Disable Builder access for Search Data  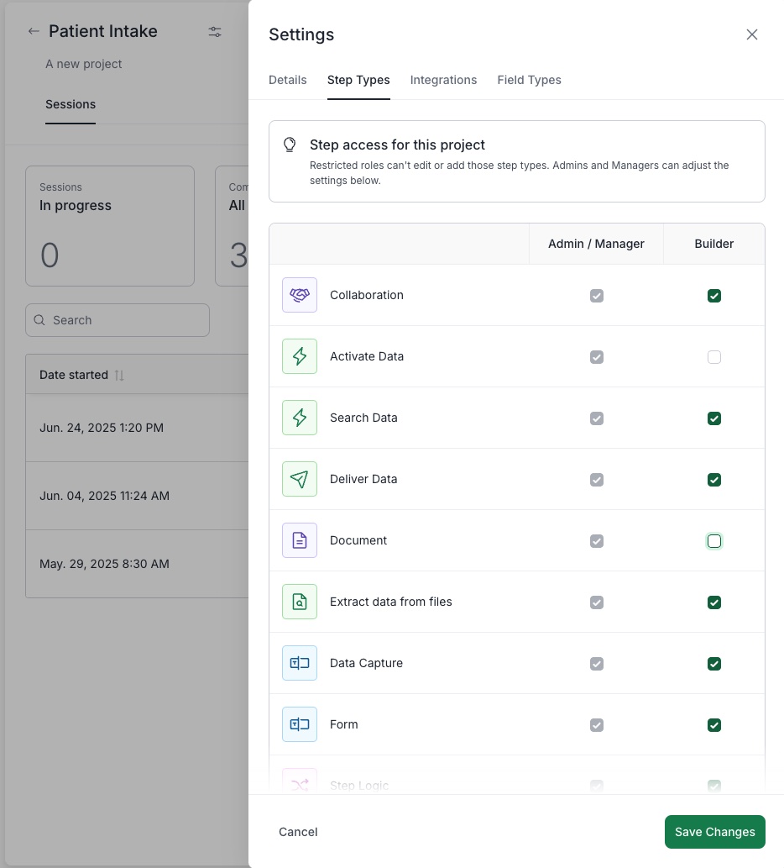click(714, 418)
